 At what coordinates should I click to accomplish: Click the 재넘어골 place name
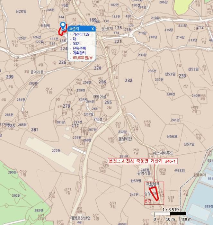[x=99, y=96]
